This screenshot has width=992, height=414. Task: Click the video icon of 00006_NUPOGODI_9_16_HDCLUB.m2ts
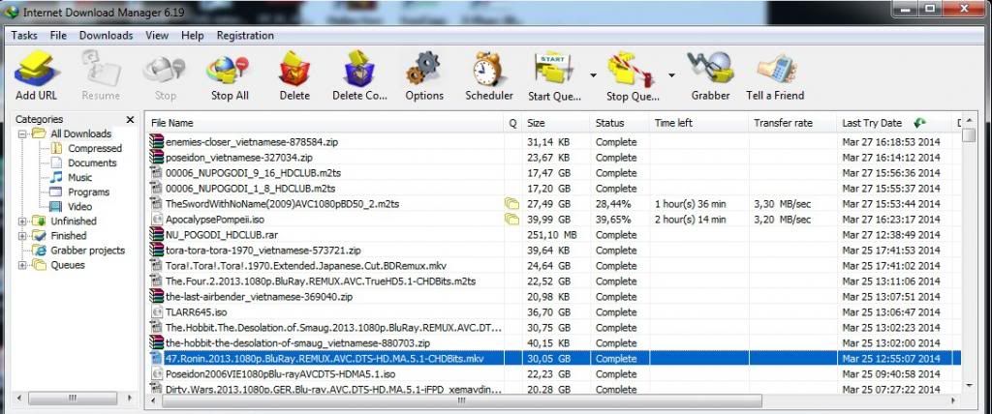click(x=156, y=172)
